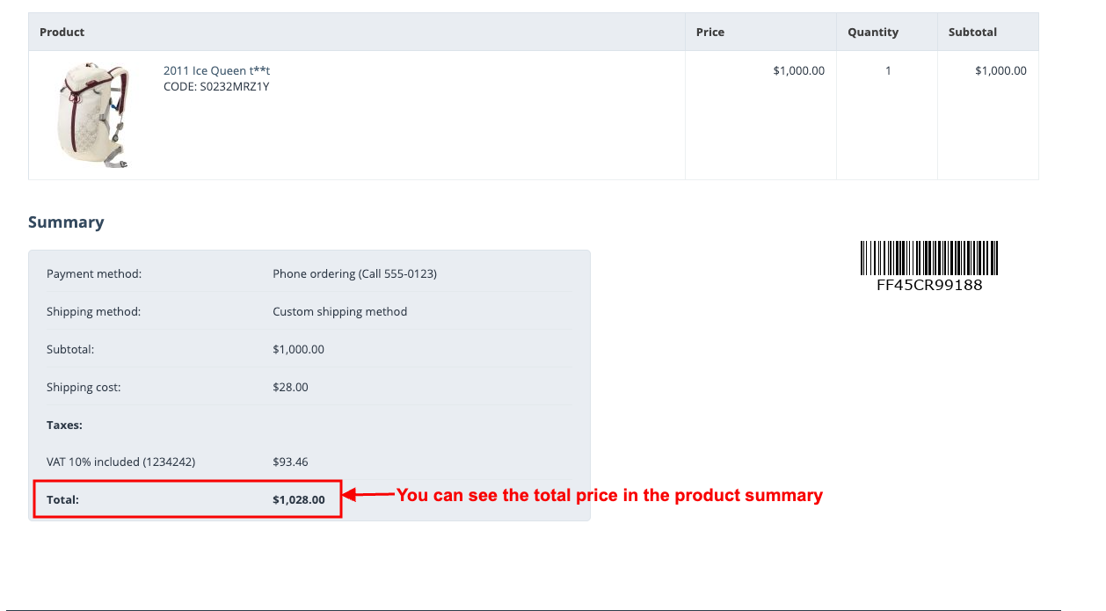Open the 2011 Ice Queen product link

(222, 70)
